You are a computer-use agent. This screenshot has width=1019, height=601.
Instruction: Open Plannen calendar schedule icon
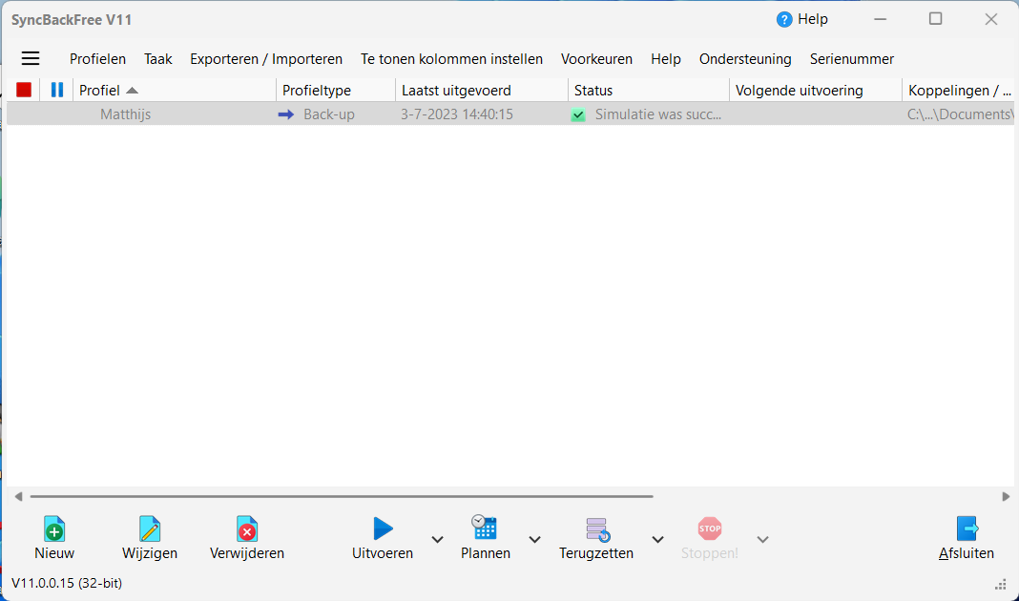pos(485,528)
